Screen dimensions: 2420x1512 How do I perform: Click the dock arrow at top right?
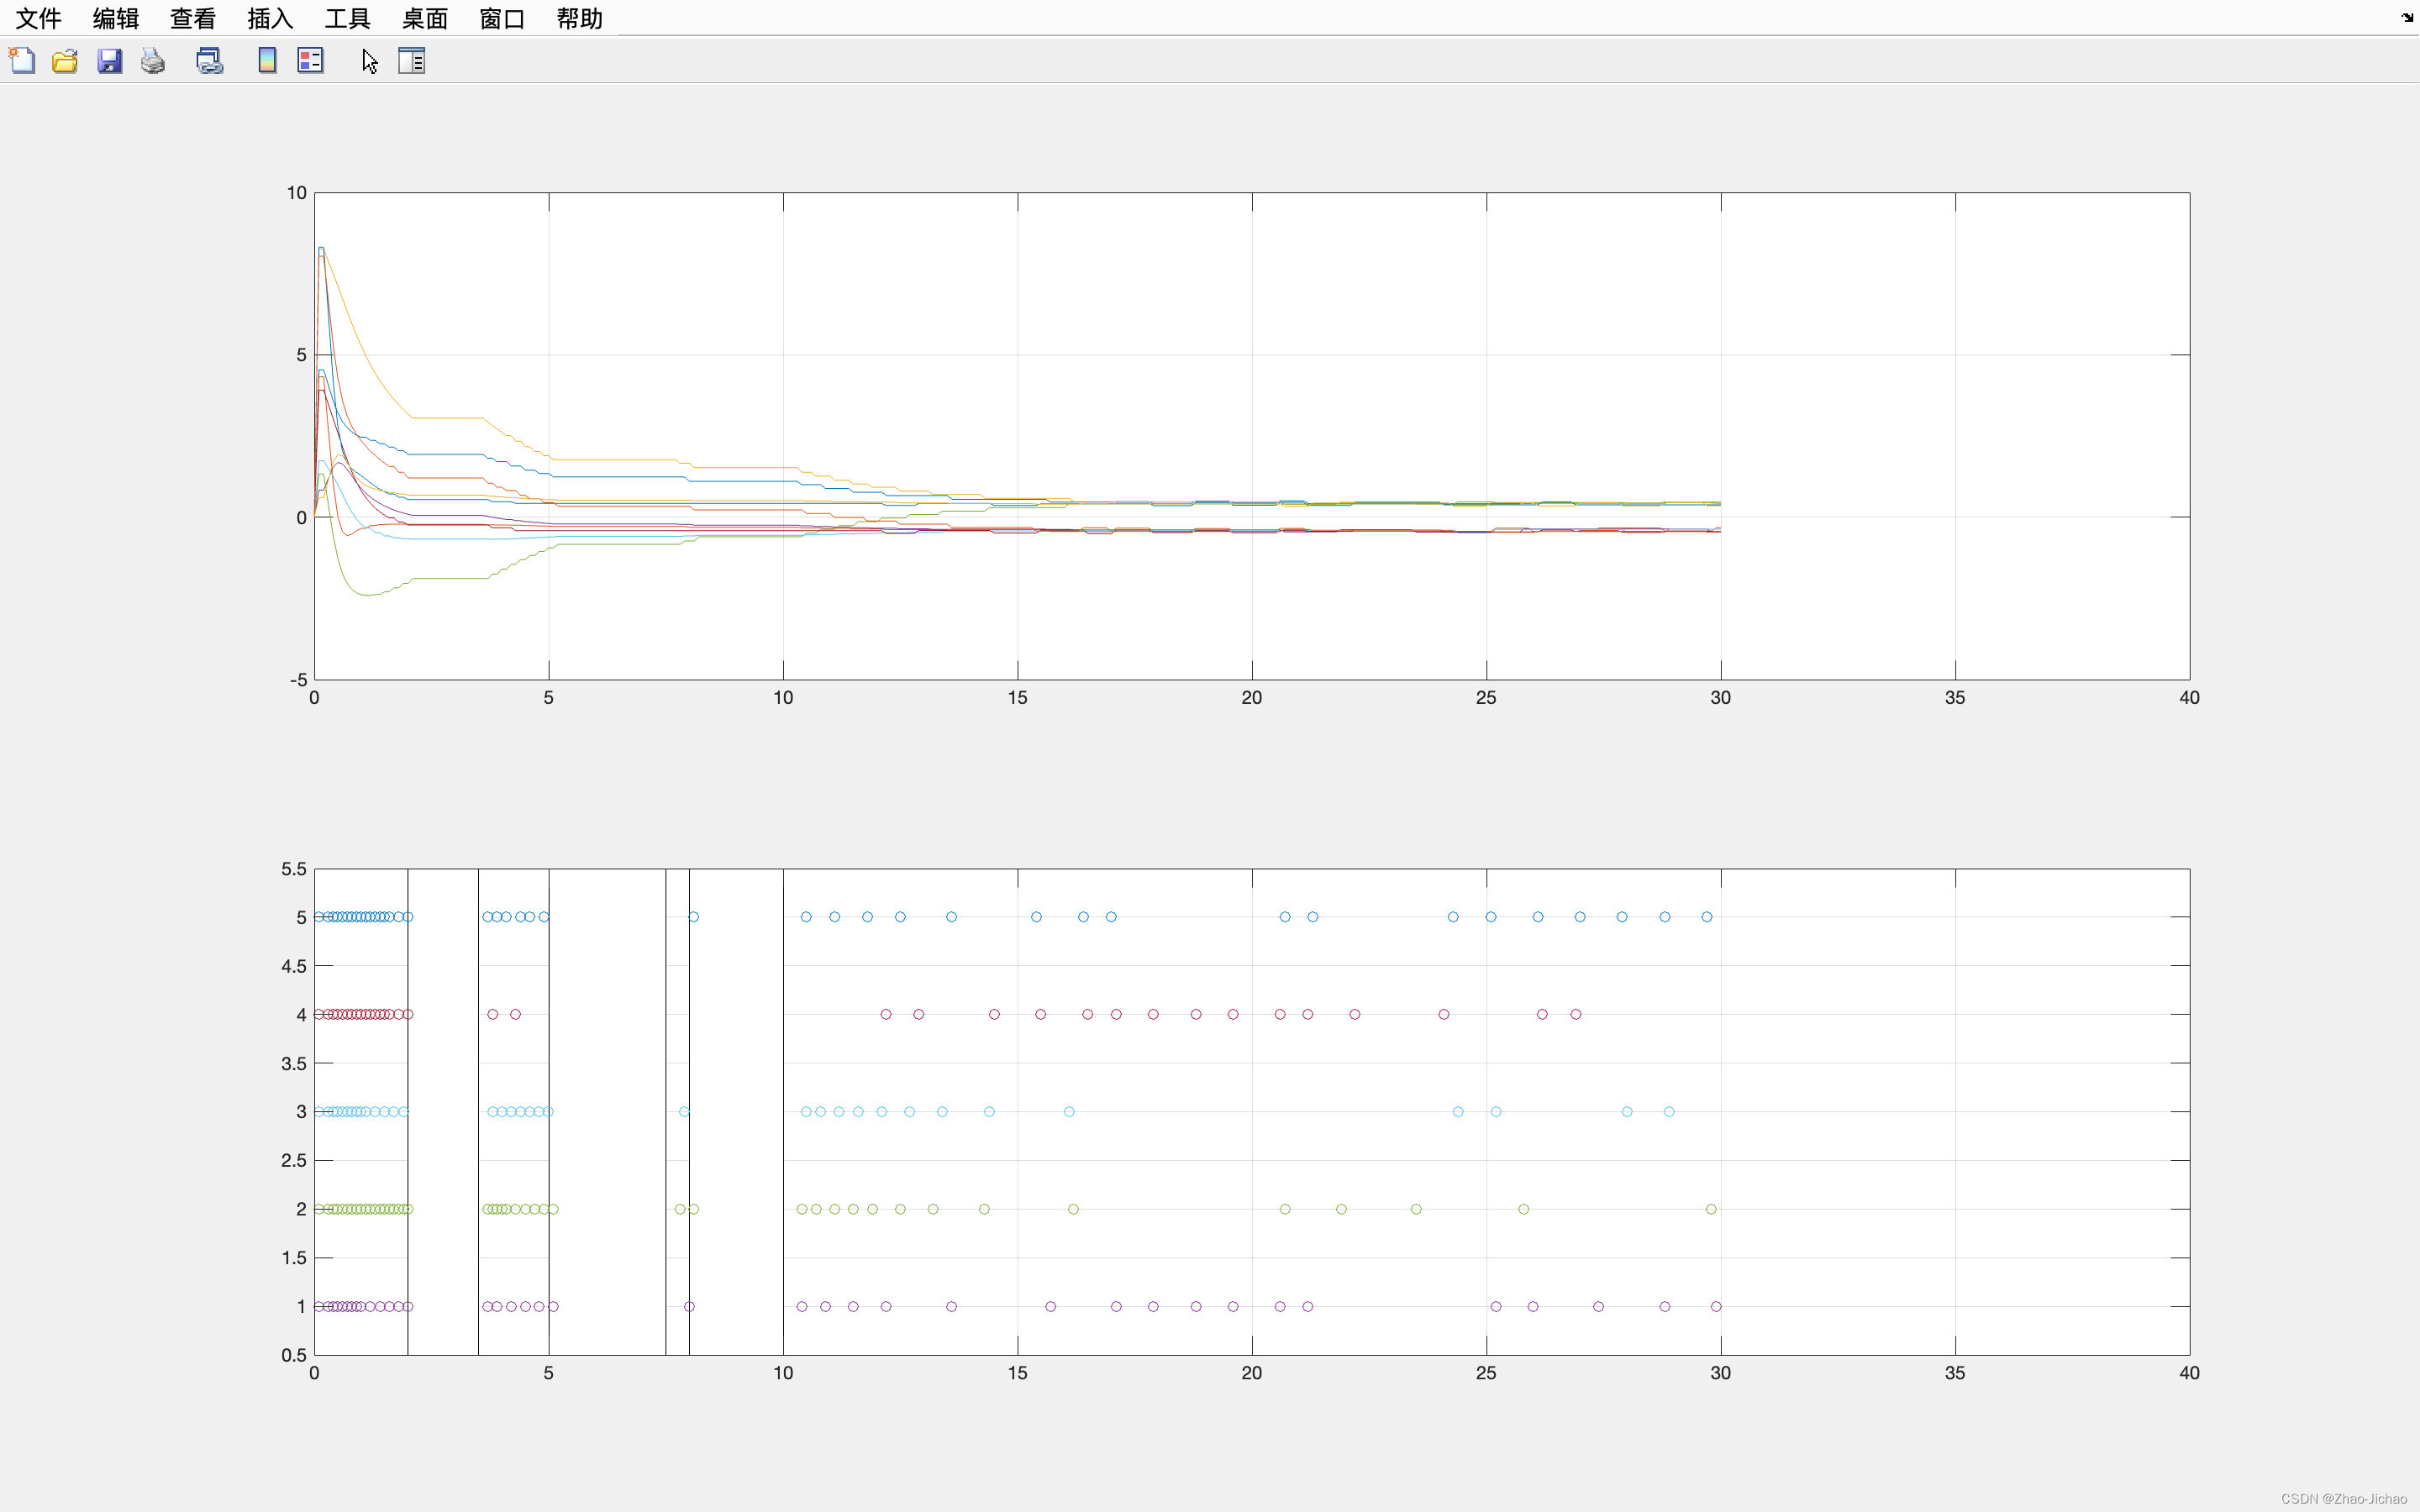[x=2407, y=17]
